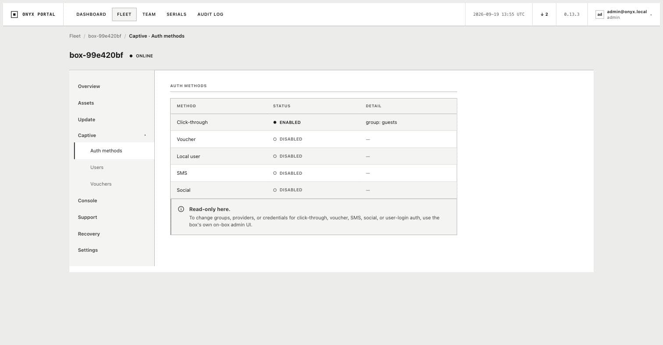Open the downloads indicator showing 2
The width and height of the screenshot is (663, 345).
pyautogui.click(x=544, y=14)
